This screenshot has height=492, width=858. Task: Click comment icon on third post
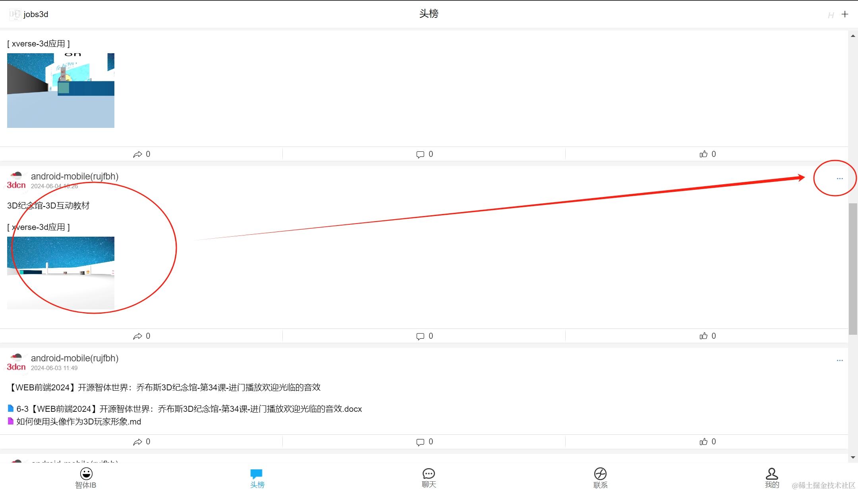pyautogui.click(x=420, y=441)
